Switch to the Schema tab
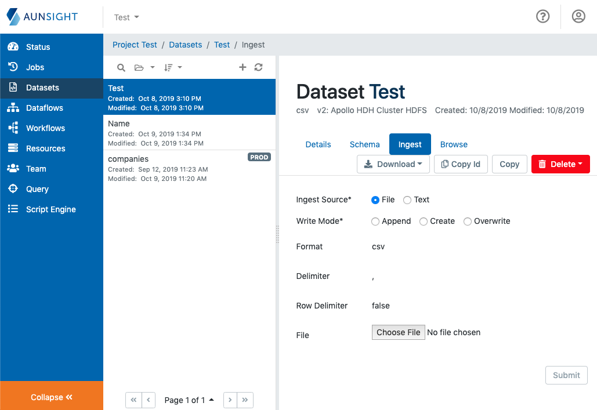The image size is (597, 410). coord(364,144)
